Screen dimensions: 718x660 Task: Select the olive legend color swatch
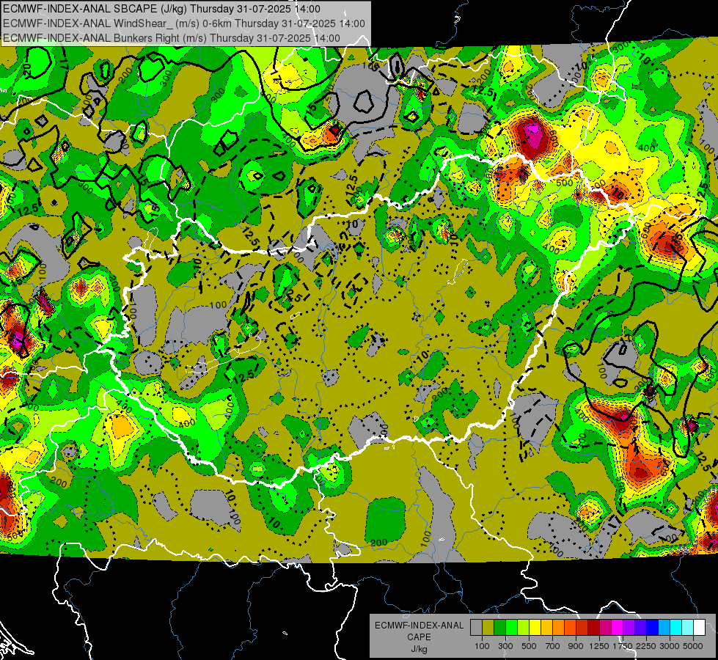coord(488,628)
